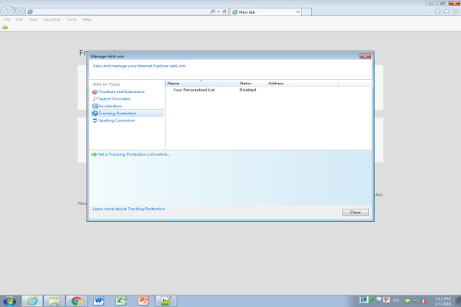Screen dimensions: 461x307
Task: Click the View and manage your add-ons heading
Action: (139, 66)
